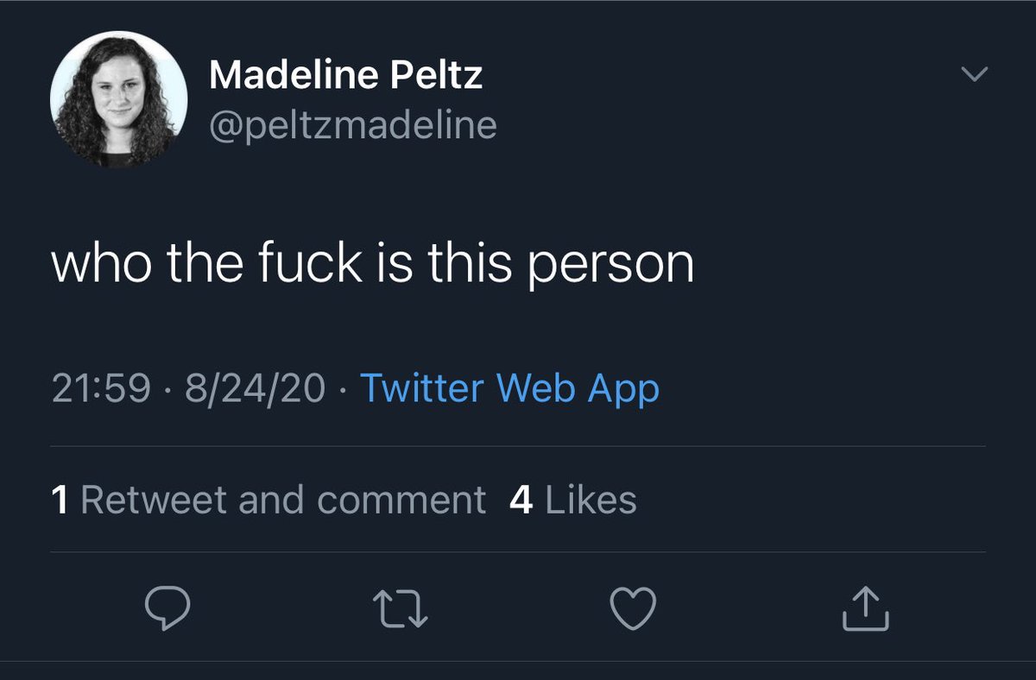Like the tweet with the heart icon
This screenshot has height=680, width=1036.
click(x=633, y=609)
